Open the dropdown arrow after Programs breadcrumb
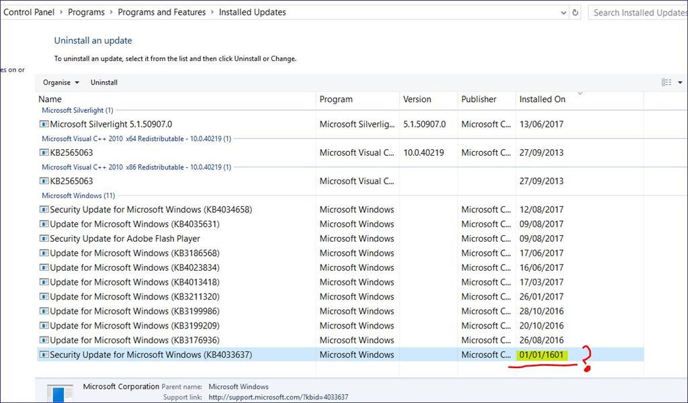The image size is (688, 403). tap(112, 12)
